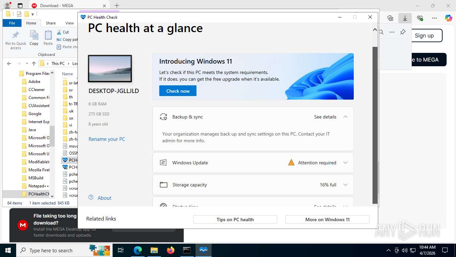Switch to Home tab in File Explorer
This screenshot has width=456, height=257.
point(31,23)
